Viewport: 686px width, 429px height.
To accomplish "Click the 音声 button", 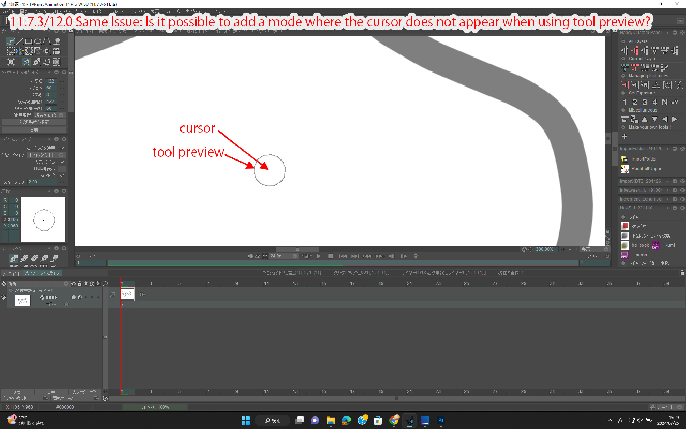I will click(x=51, y=392).
